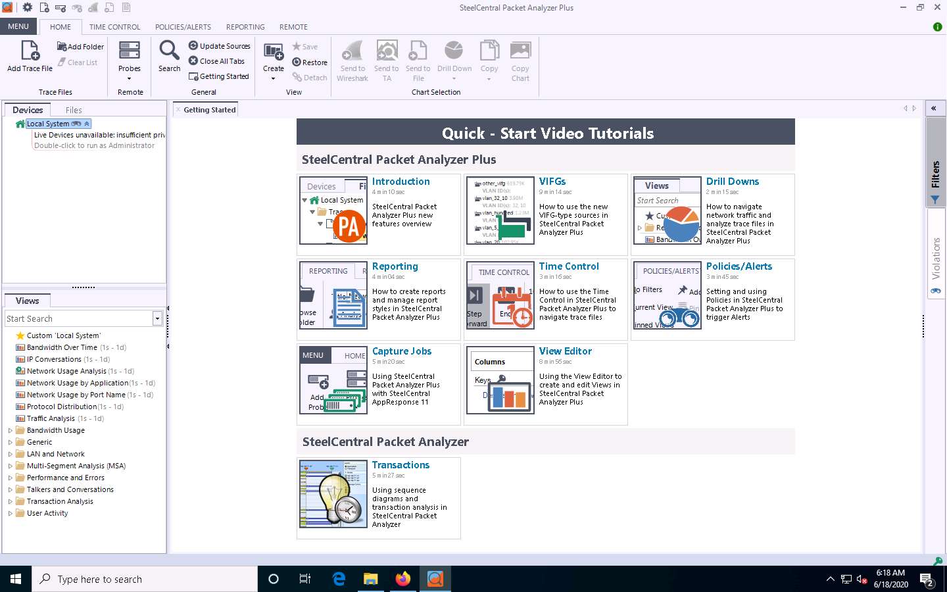Click Send to TA icon
The width and height of the screenshot is (947, 592).
[387, 51]
